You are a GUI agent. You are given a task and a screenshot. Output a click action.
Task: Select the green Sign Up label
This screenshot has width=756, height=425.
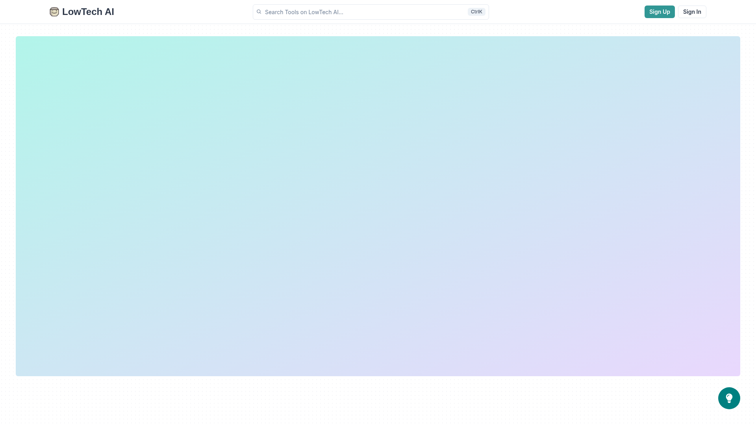tap(660, 12)
